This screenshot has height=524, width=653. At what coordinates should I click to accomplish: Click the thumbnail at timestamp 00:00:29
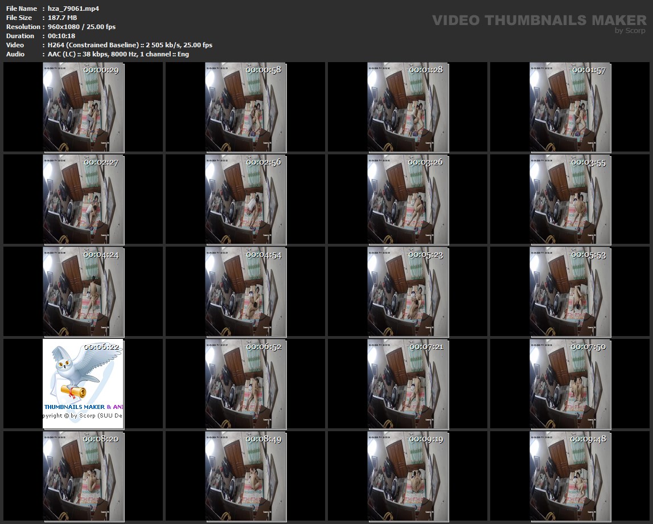pyautogui.click(x=83, y=108)
